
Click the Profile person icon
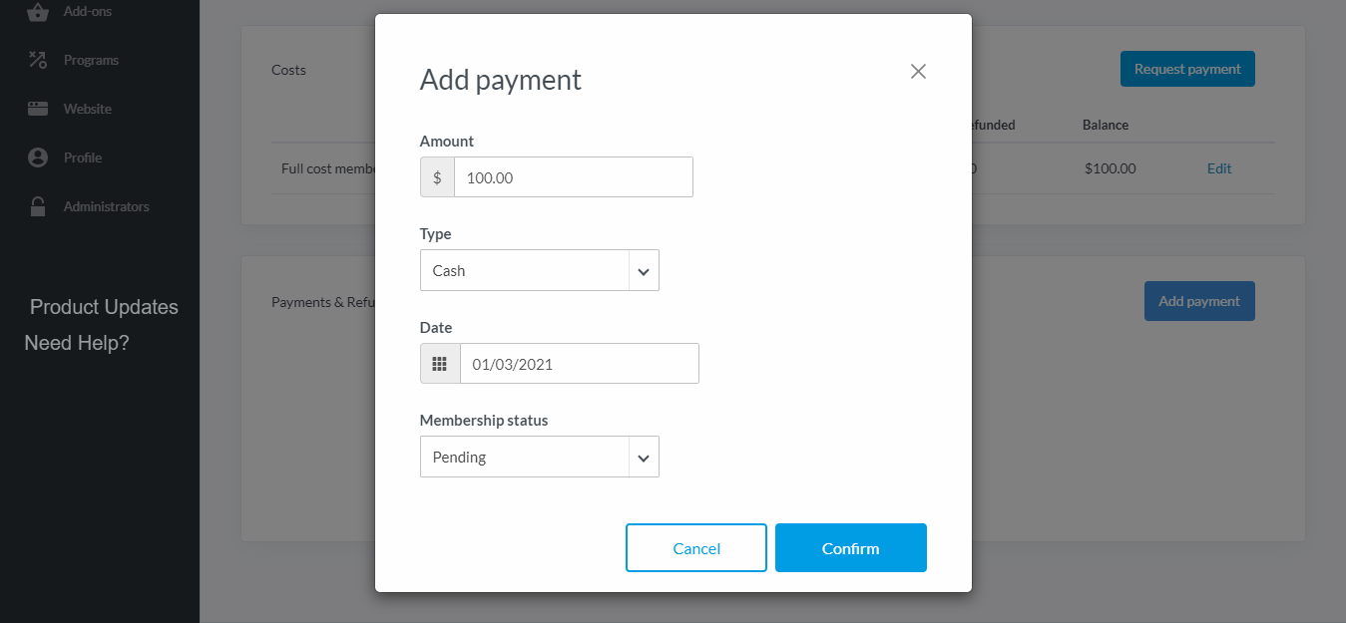click(38, 157)
